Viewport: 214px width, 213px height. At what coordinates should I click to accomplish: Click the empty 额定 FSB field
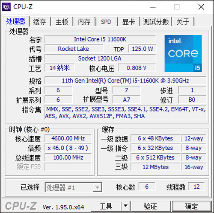coord(68,167)
